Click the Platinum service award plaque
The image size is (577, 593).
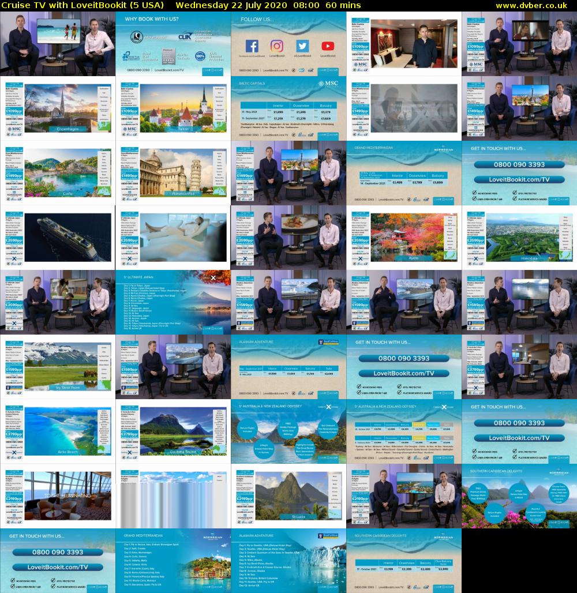tap(168, 56)
